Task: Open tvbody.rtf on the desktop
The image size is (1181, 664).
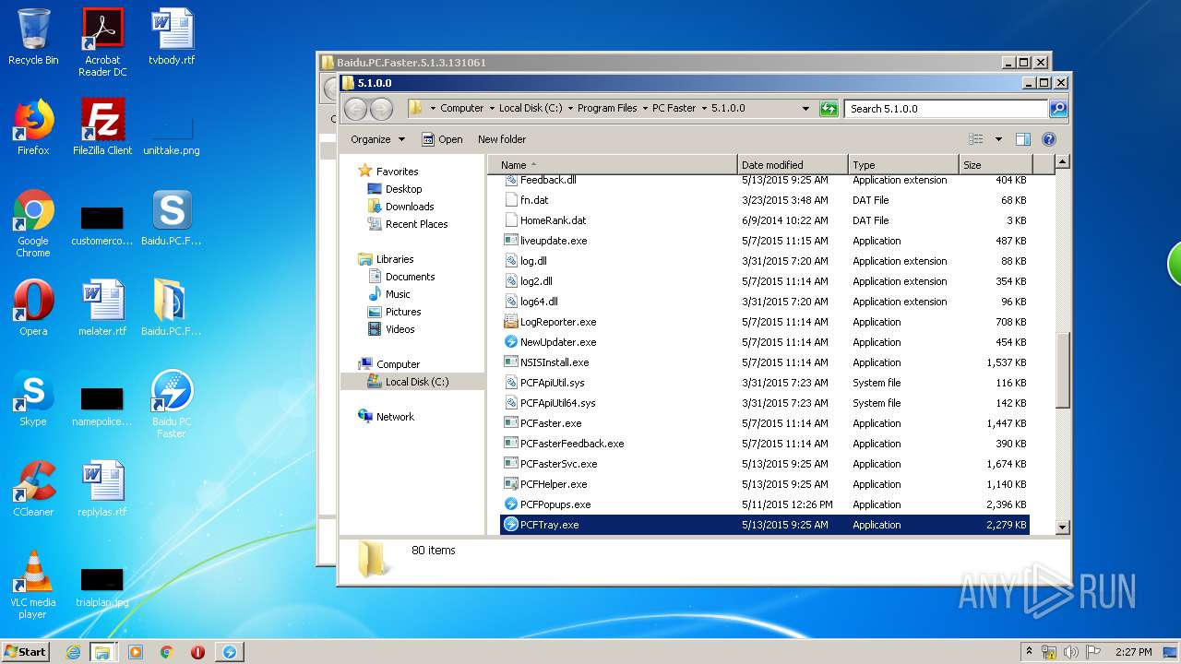Action: click(172, 37)
